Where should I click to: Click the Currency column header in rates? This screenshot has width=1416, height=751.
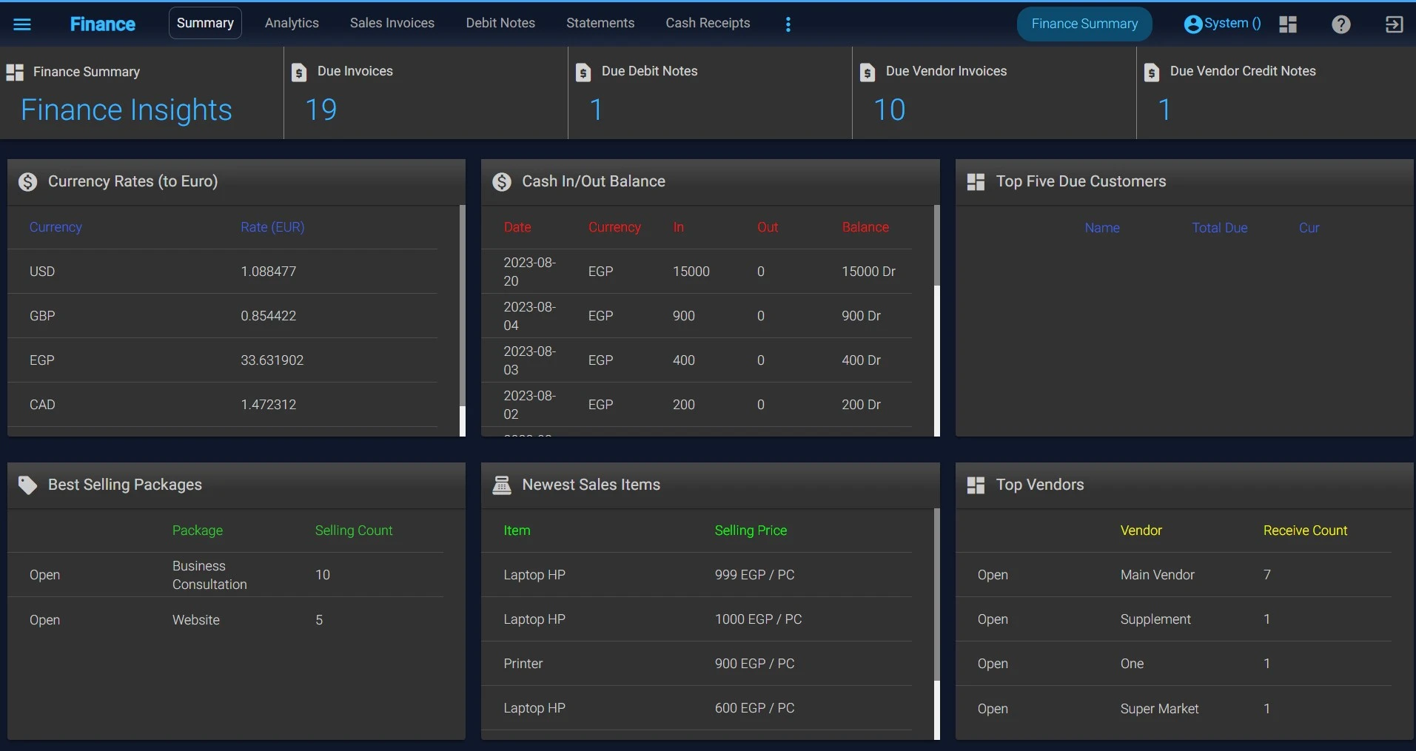56,227
